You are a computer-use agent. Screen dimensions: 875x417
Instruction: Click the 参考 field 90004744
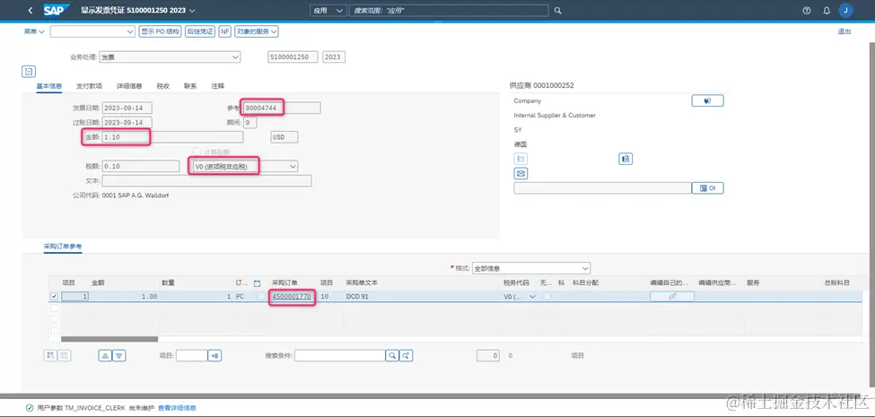point(282,108)
